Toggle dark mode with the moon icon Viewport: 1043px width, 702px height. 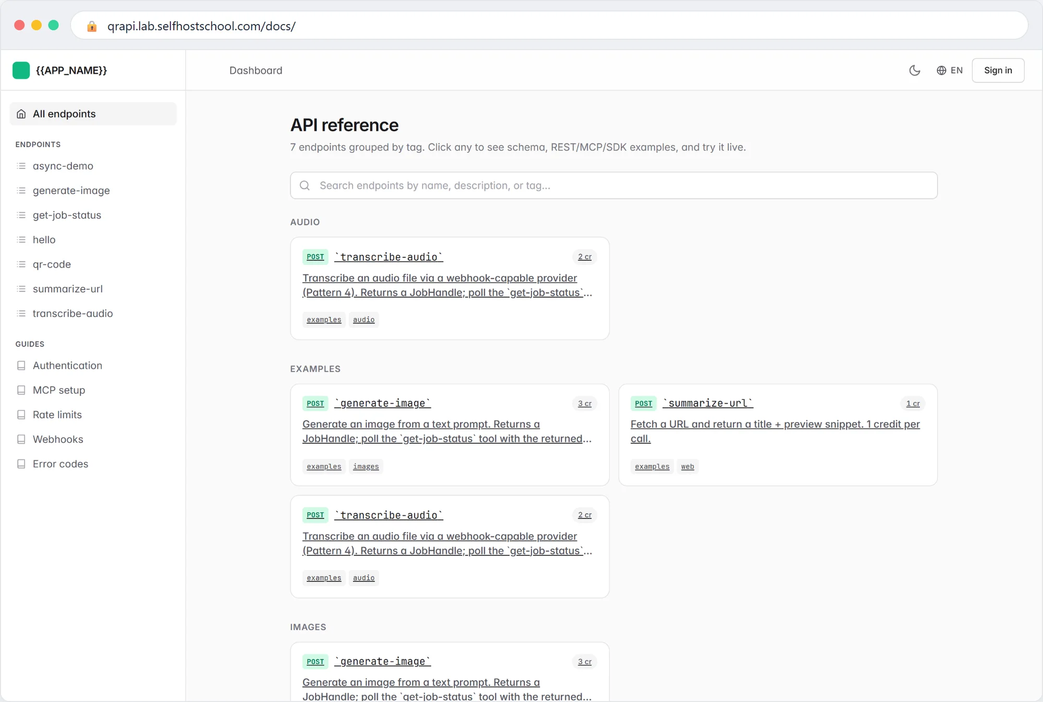pyautogui.click(x=915, y=70)
